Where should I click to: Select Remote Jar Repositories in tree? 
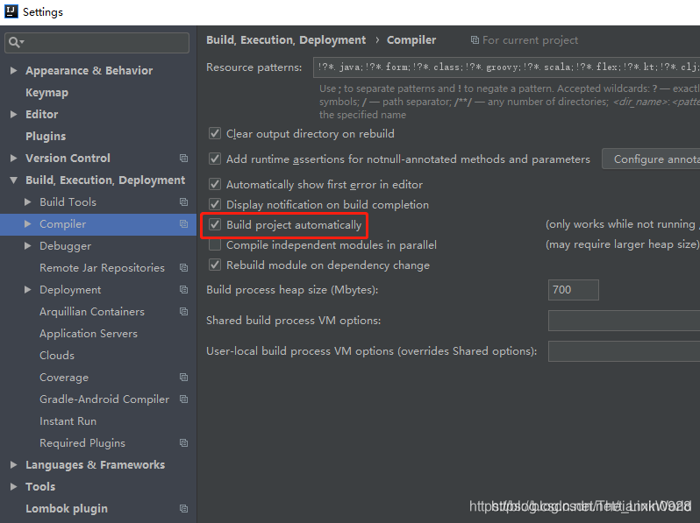103,267
